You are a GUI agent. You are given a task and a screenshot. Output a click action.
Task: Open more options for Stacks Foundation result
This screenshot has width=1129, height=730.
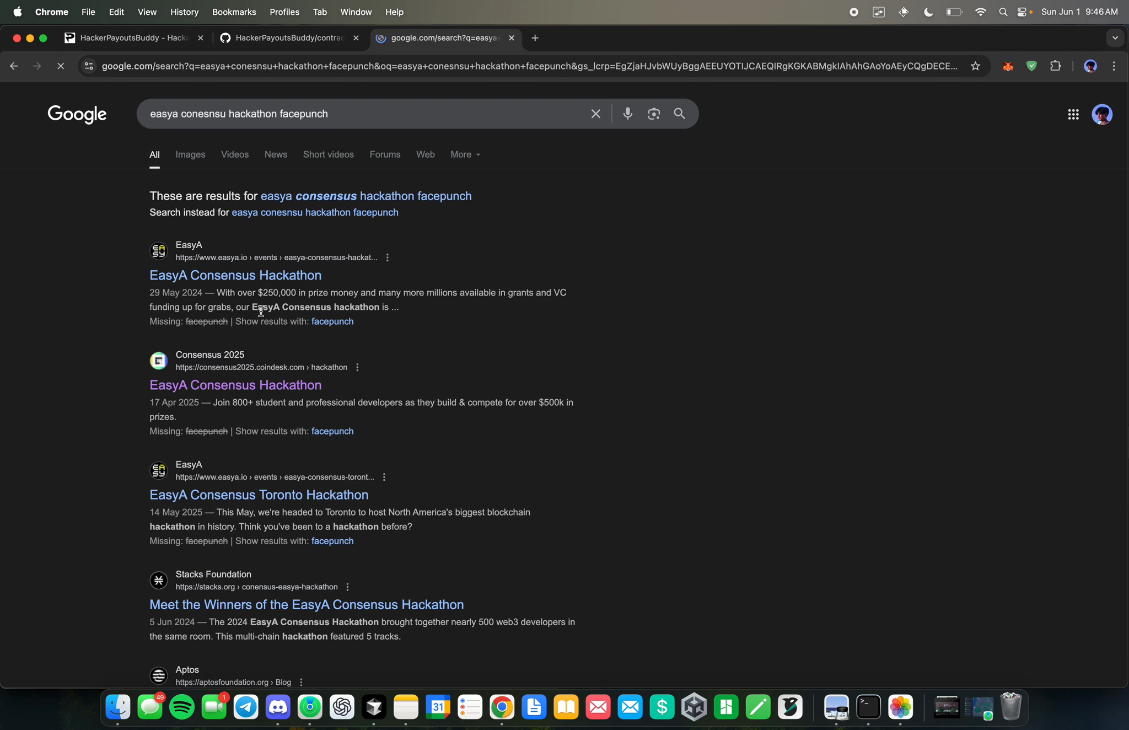tap(347, 587)
